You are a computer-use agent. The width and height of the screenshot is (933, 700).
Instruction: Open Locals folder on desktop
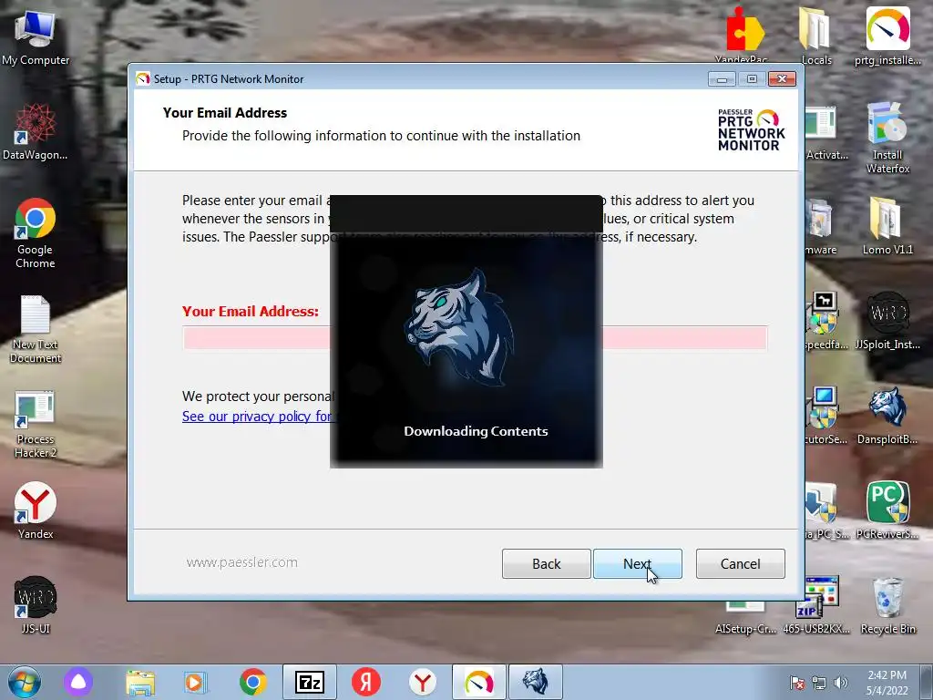pyautogui.click(x=816, y=36)
